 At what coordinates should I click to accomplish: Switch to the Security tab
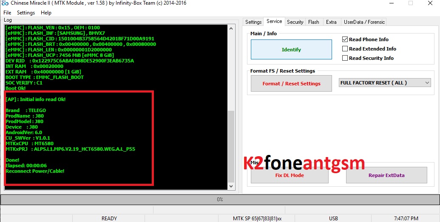pyautogui.click(x=295, y=22)
